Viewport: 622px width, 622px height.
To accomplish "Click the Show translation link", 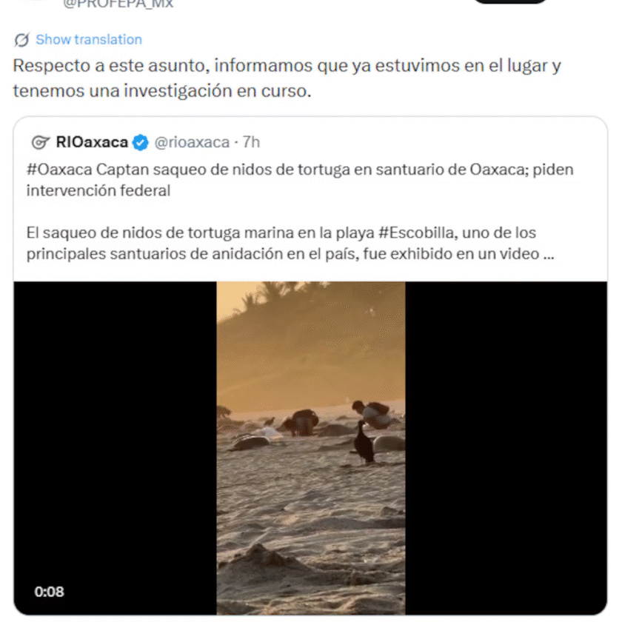I will 88,40.
